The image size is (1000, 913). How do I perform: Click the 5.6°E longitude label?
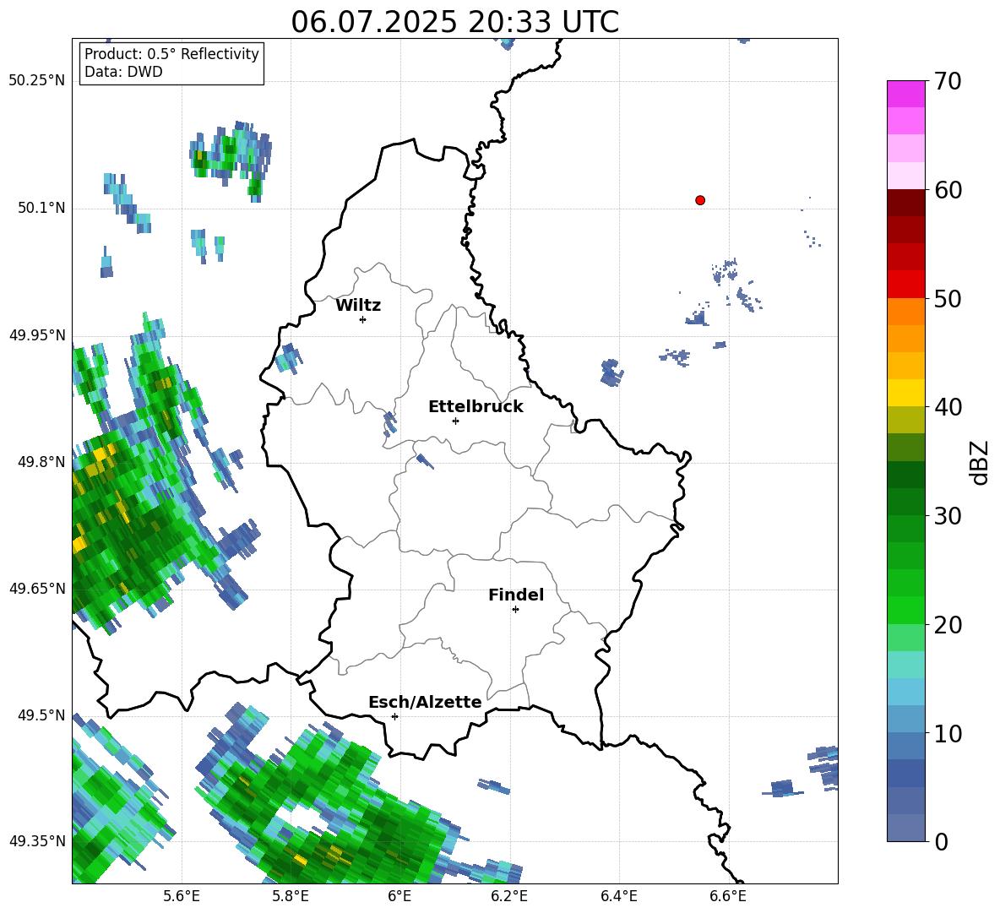tap(182, 896)
